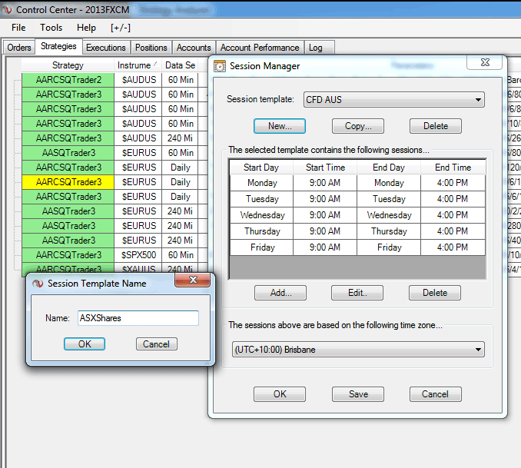The height and width of the screenshot is (468, 521).
Task: Click the Start Day column header
Action: click(261, 168)
